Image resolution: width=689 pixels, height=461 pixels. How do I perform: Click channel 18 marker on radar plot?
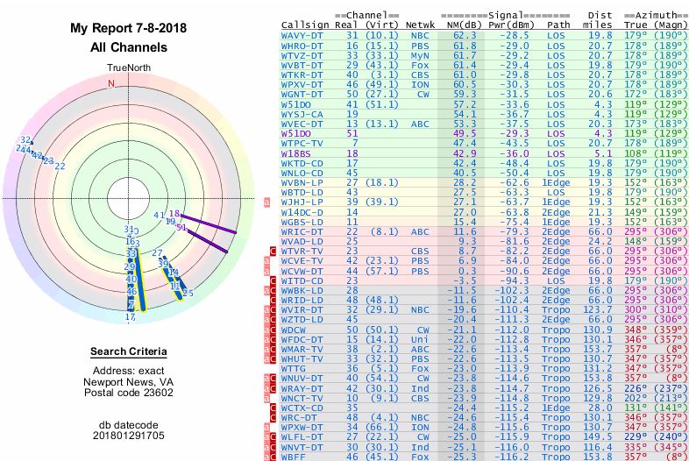pos(174,213)
